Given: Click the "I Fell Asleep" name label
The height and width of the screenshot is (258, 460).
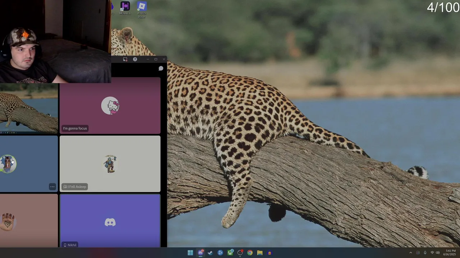Looking at the screenshot, I should (x=75, y=187).
